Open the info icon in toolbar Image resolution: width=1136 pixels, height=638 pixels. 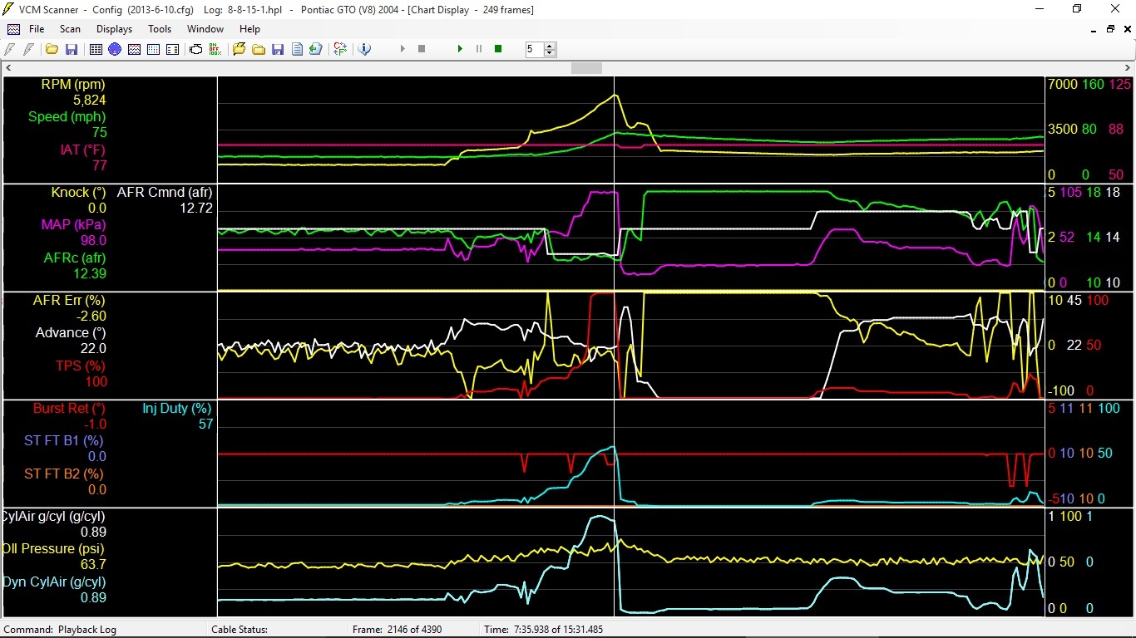tap(364, 49)
